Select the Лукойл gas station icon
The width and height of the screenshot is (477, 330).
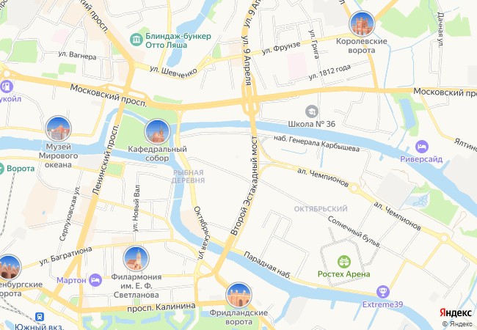click(6, 87)
